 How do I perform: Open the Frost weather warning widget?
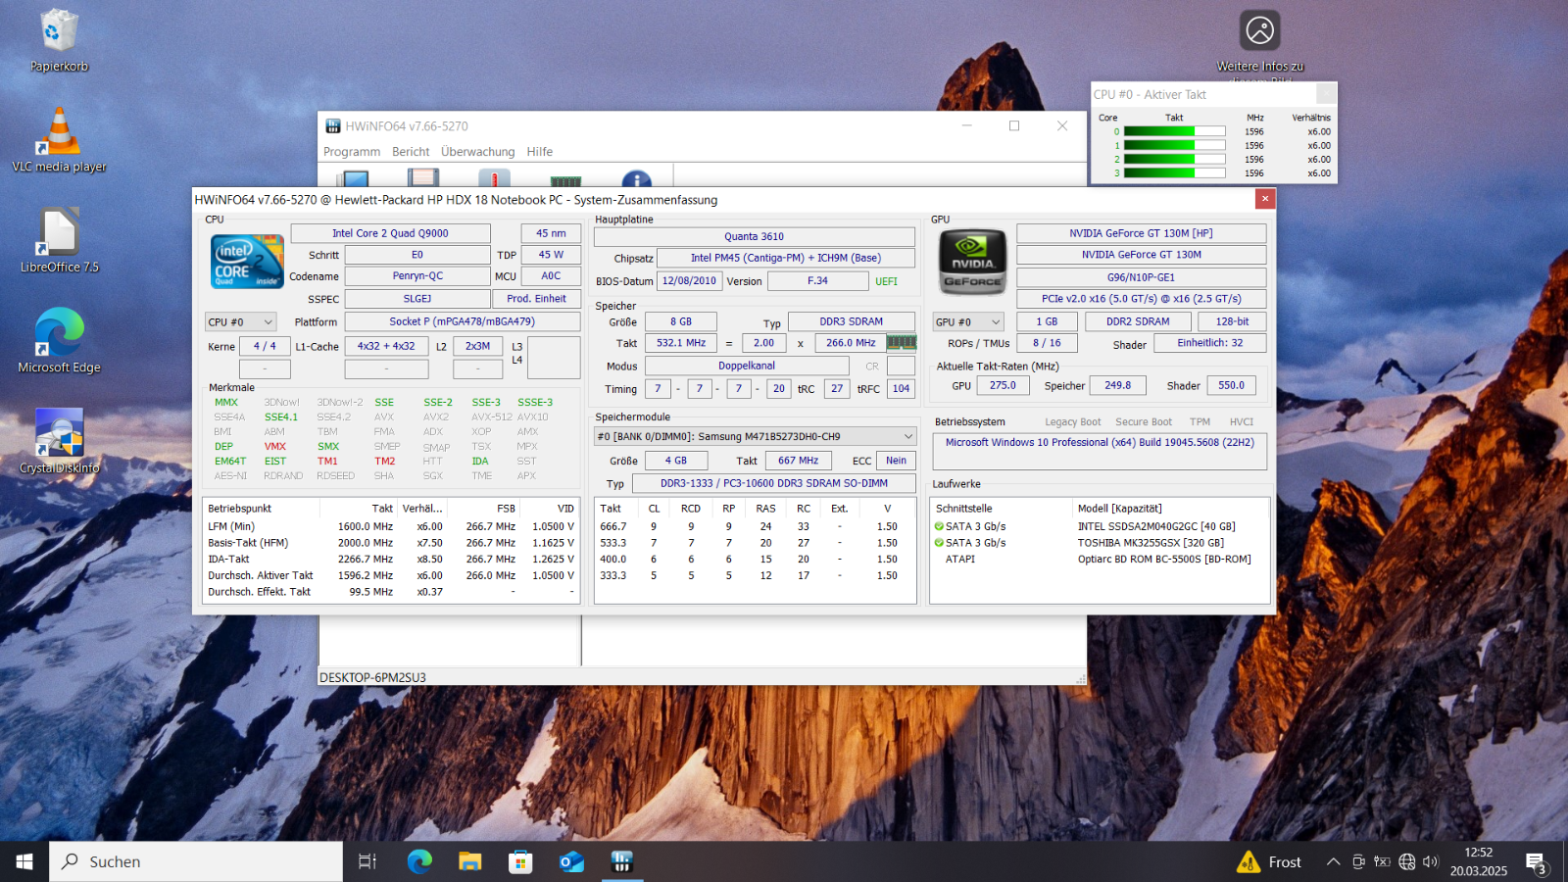(x=1269, y=861)
